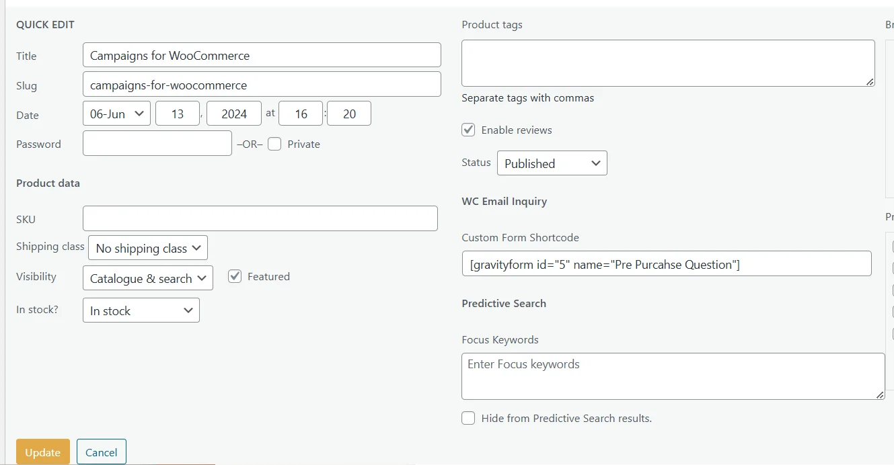Open the Visibility Catalogue & search dropdown
The image size is (894, 465).
(x=148, y=278)
